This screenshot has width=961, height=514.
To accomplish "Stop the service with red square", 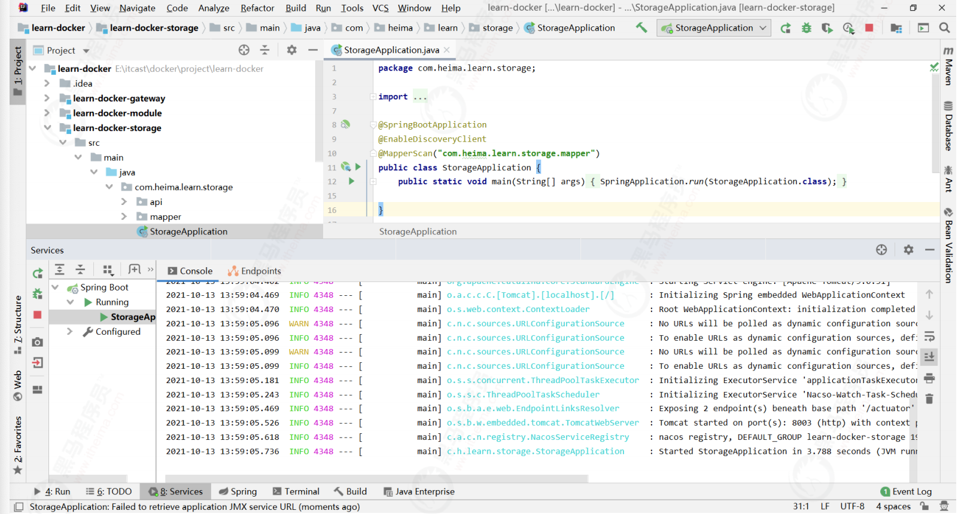I will 37,315.
